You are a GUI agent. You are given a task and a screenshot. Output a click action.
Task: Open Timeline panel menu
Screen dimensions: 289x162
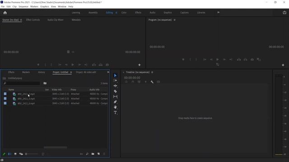(152, 72)
